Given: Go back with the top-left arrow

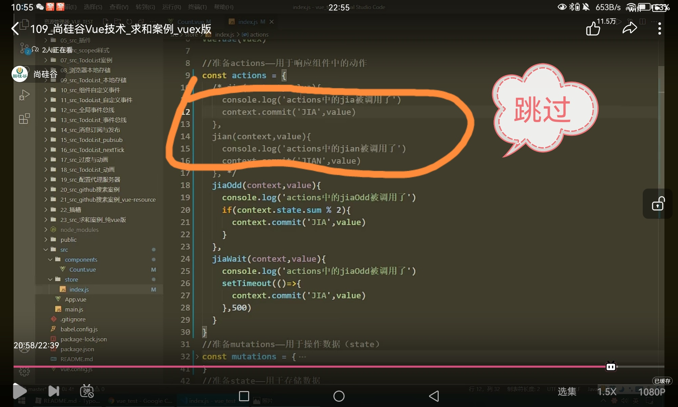Looking at the screenshot, I should pos(15,29).
